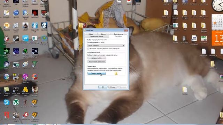Select the Grand Theft Auto IV shortcut
Image resolution: width=223 pixels, height=125 pixels.
[x=16, y=91]
